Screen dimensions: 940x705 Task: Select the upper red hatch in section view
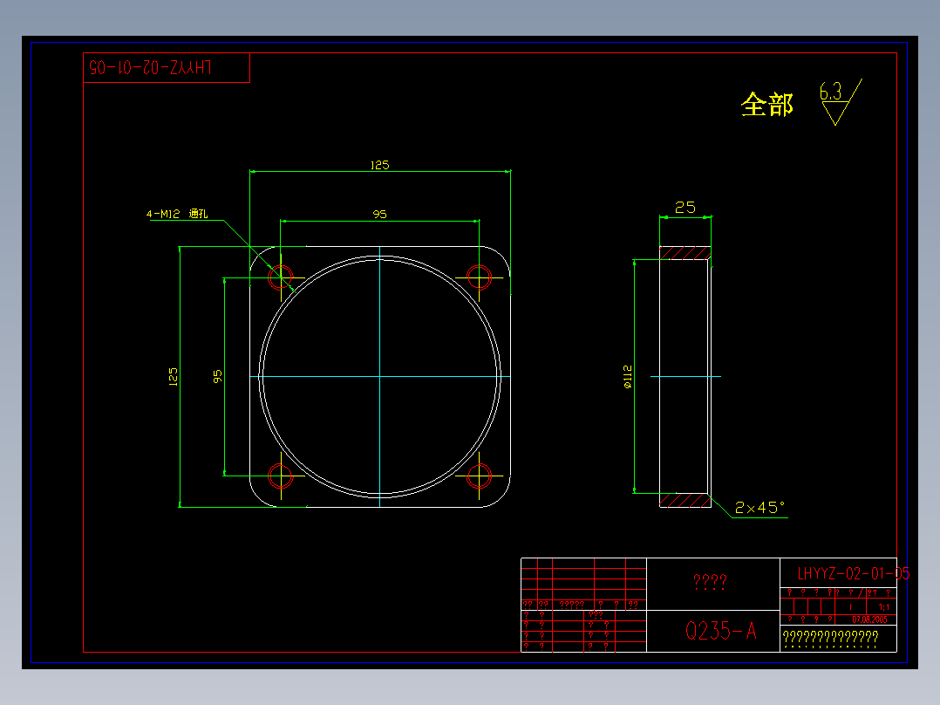click(x=685, y=253)
